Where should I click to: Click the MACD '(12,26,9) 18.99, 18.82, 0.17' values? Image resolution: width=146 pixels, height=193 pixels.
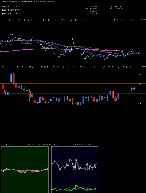(x=39, y=144)
